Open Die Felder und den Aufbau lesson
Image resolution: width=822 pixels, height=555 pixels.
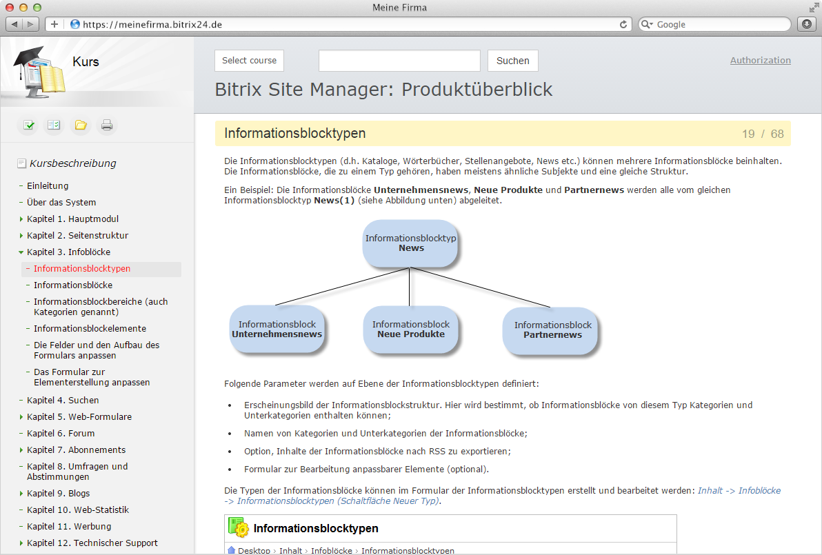coord(97,350)
